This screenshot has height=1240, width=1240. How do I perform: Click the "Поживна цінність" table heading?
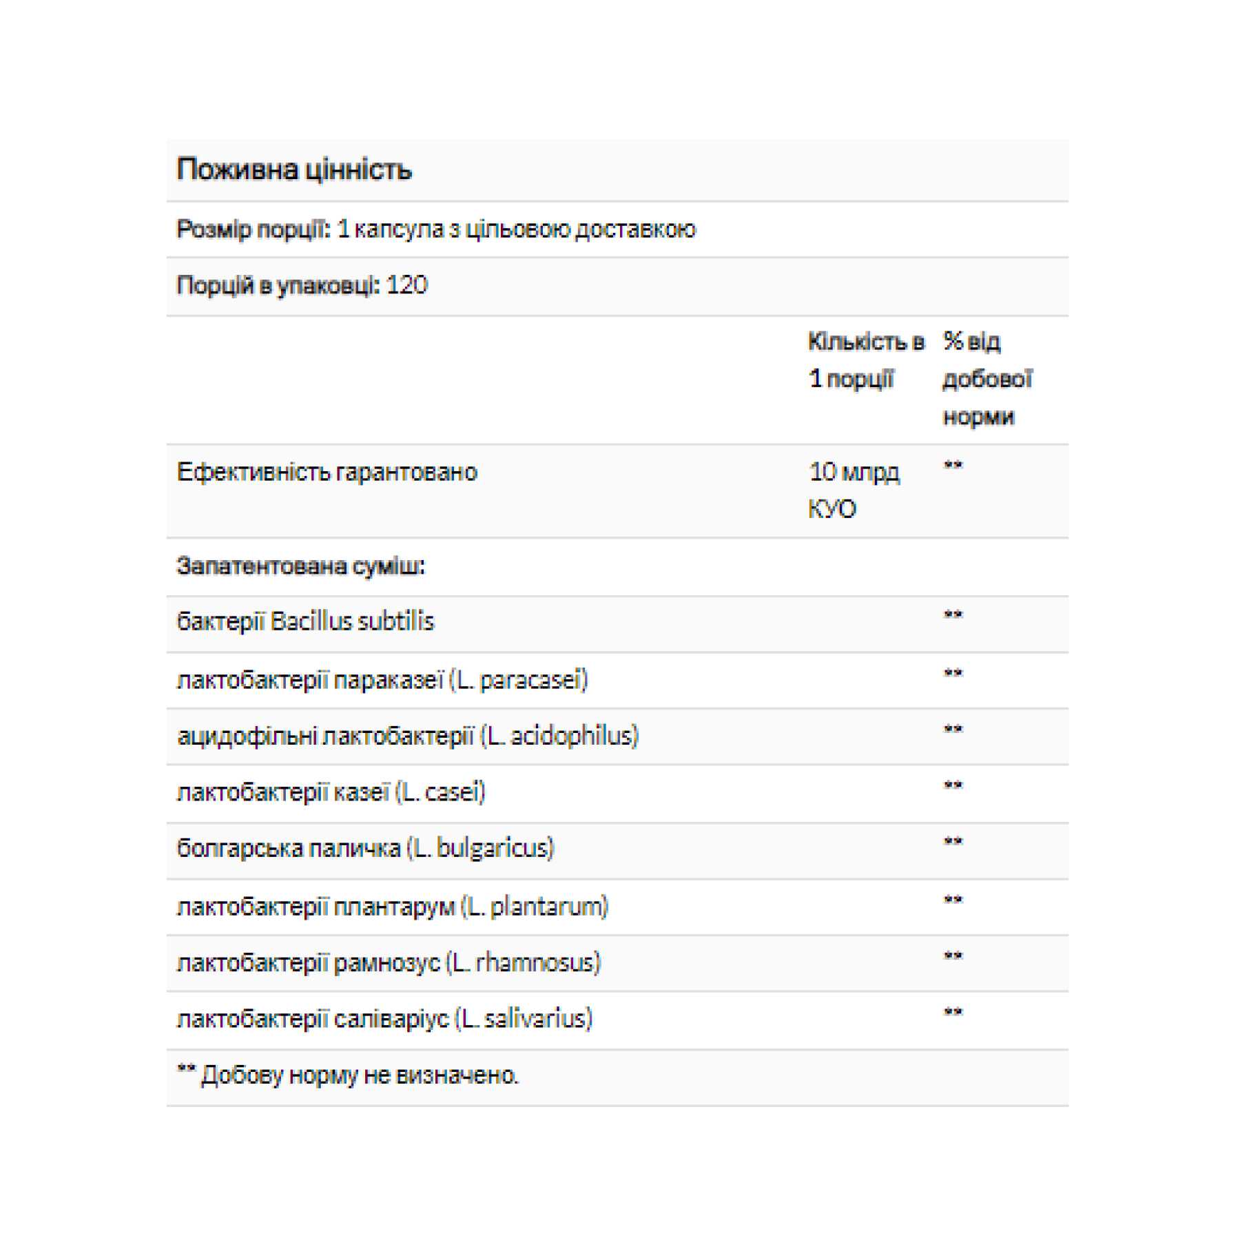[x=294, y=169]
